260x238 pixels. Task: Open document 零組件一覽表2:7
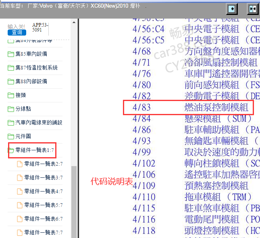44,164
